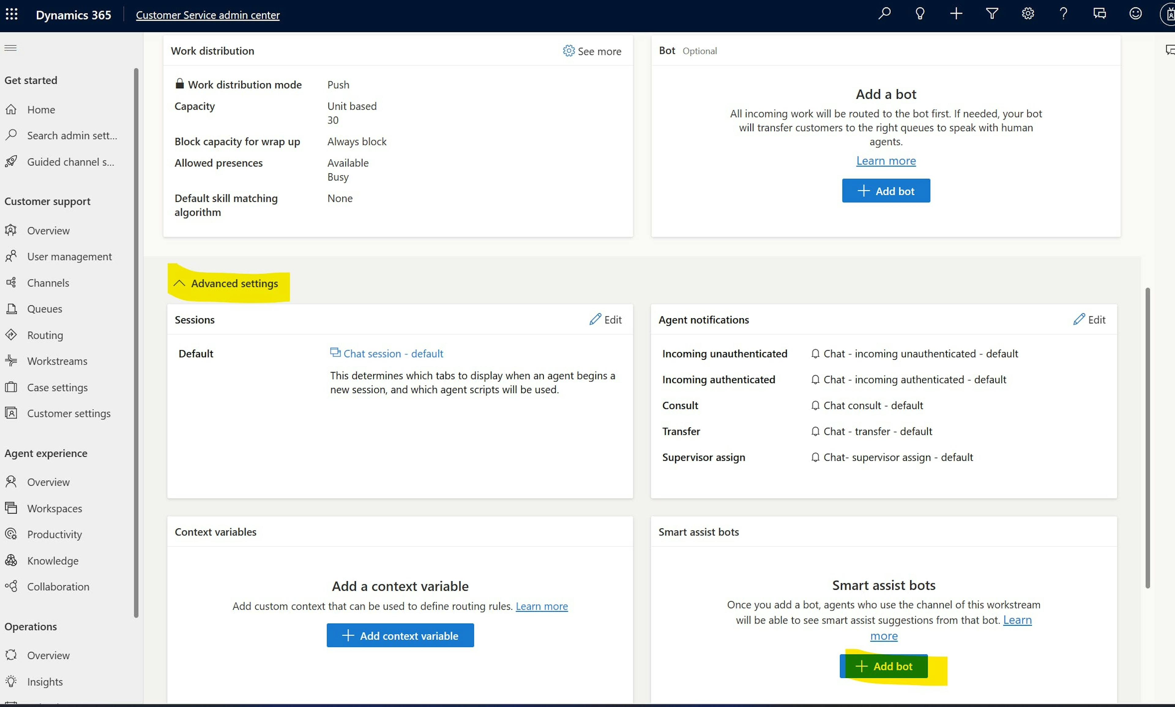Select the Workspaces menu item
This screenshot has width=1175, height=707.
pyautogui.click(x=54, y=508)
